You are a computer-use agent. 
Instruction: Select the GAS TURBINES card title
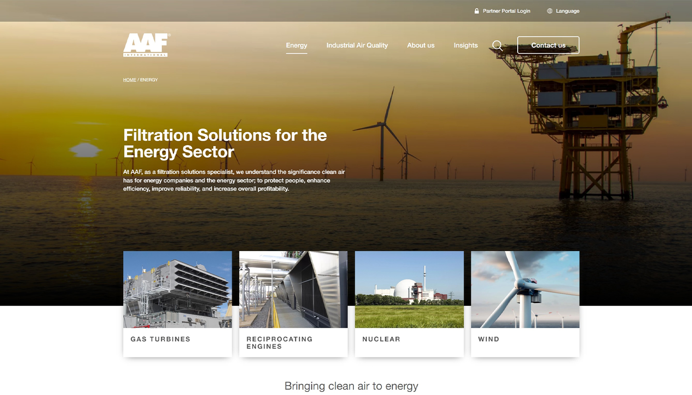(160, 339)
